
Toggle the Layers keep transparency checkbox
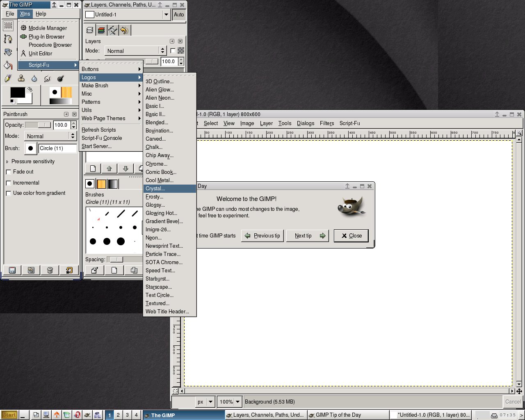173,51
